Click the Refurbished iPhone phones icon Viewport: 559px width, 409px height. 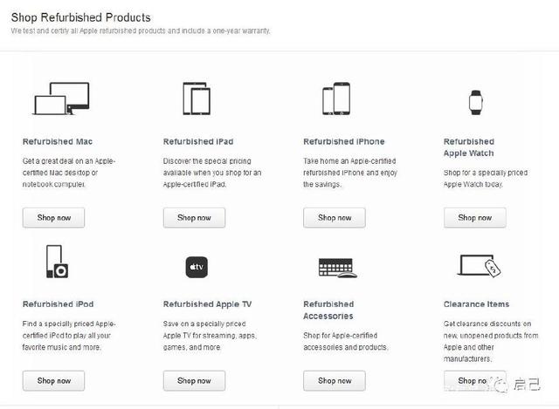(335, 99)
